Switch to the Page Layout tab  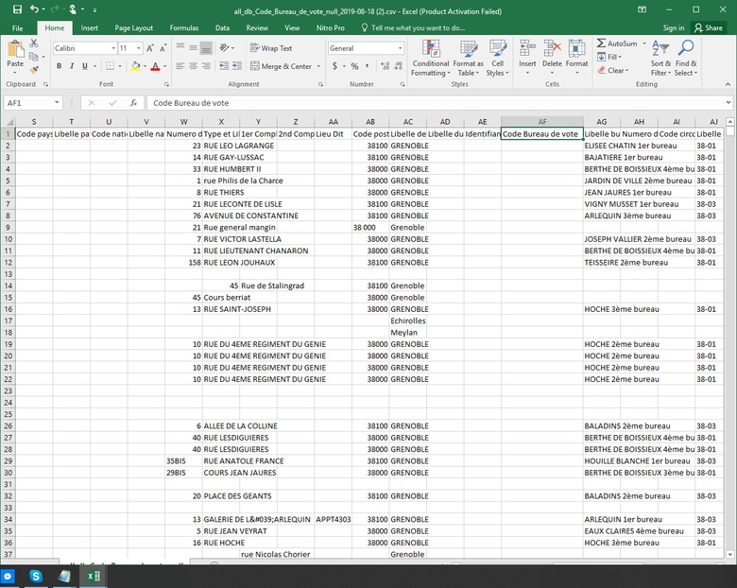tap(134, 28)
